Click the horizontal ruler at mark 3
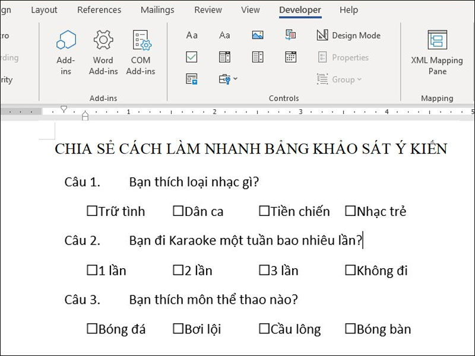 (x=300, y=112)
